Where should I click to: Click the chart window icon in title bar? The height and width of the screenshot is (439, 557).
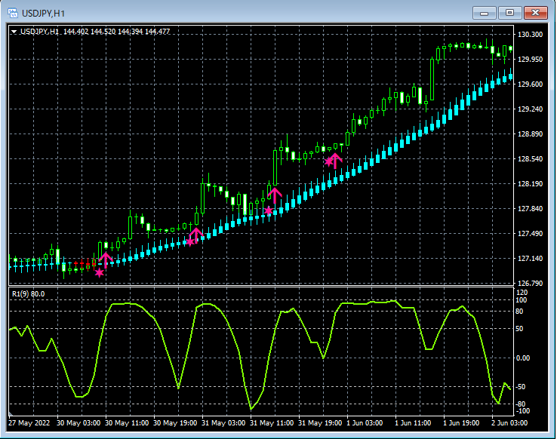click(13, 13)
